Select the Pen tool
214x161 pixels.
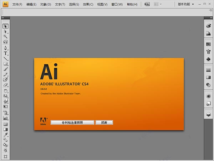click(x=5, y=48)
